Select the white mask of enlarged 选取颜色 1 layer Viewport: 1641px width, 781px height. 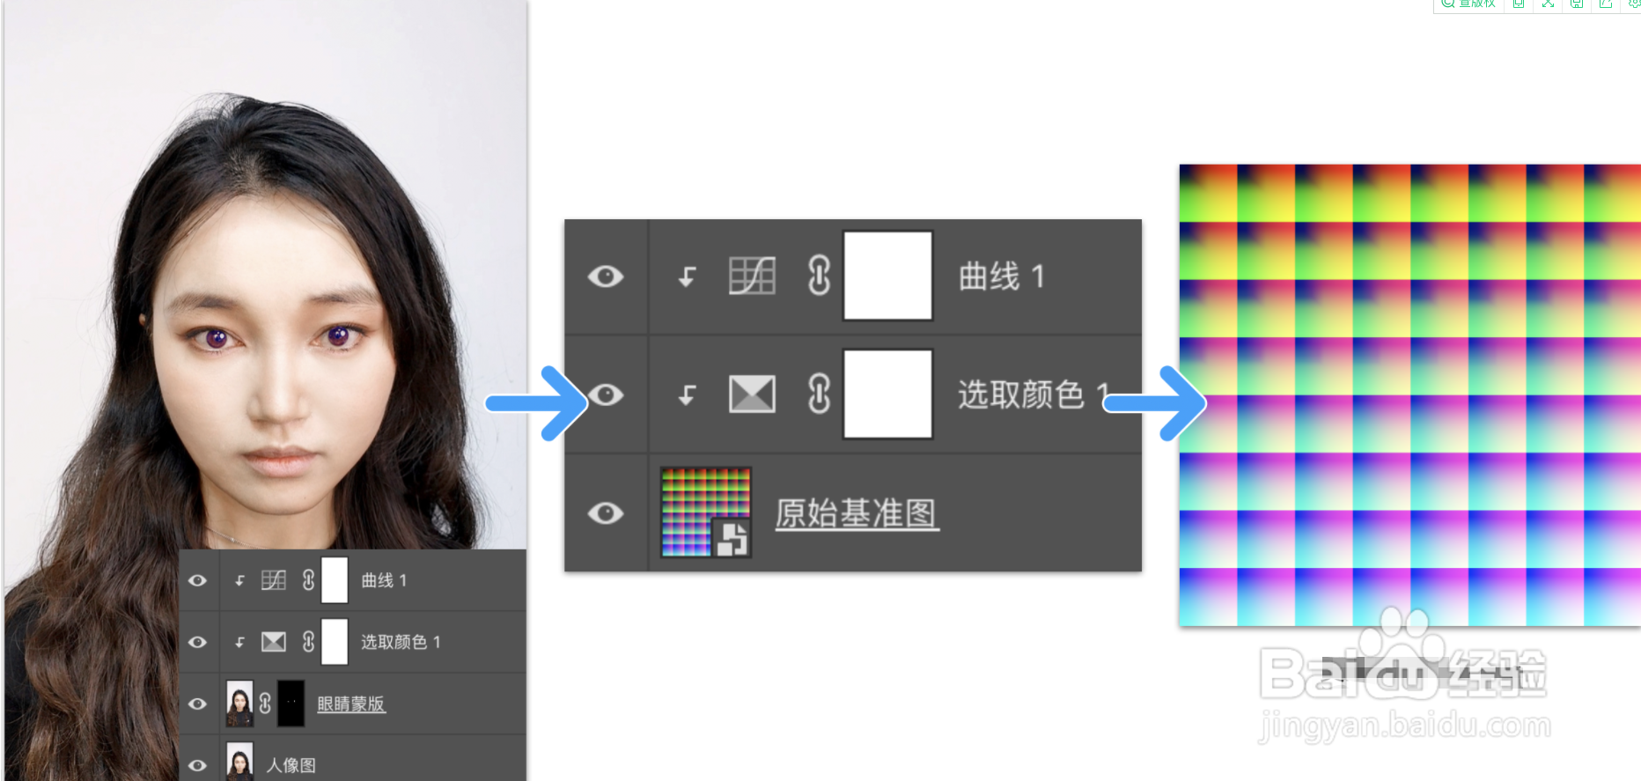coord(887,394)
